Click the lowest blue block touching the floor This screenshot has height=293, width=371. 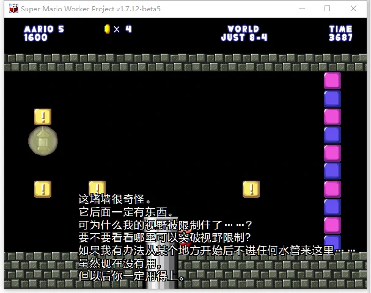332,244
